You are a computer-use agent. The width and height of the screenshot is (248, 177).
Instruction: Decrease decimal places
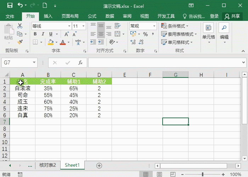(x=141, y=42)
